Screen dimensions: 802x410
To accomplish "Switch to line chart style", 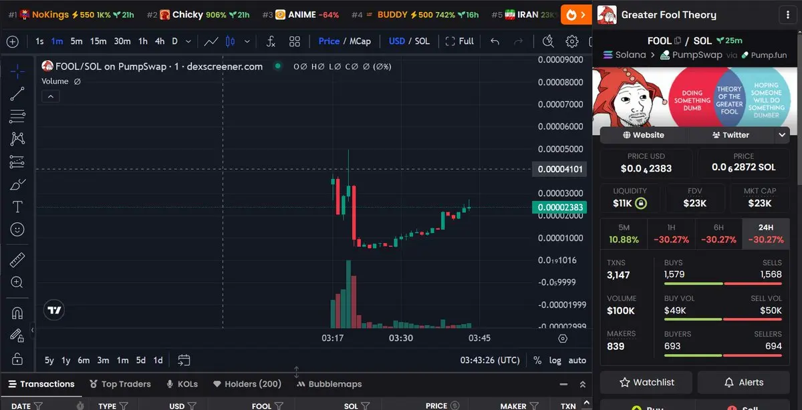I will 211,41.
